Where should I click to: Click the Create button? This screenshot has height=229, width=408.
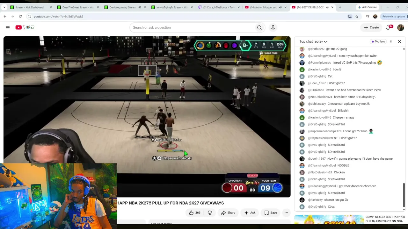point(371,27)
